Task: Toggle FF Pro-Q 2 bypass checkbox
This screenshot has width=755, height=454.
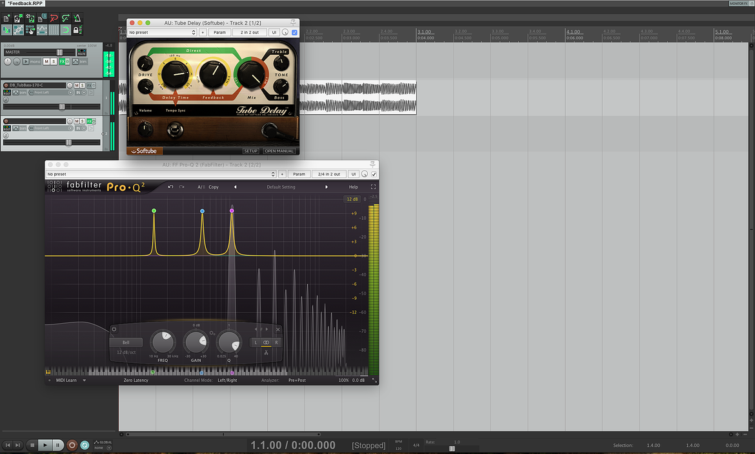Action: click(374, 174)
